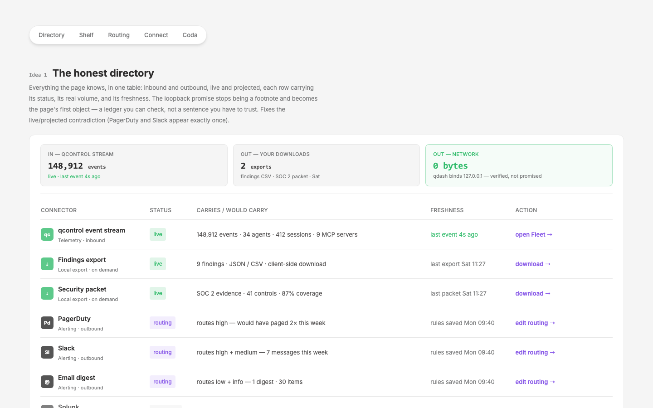Click 'Security packet' connector name
Image resolution: width=653 pixels, height=408 pixels.
(x=82, y=289)
